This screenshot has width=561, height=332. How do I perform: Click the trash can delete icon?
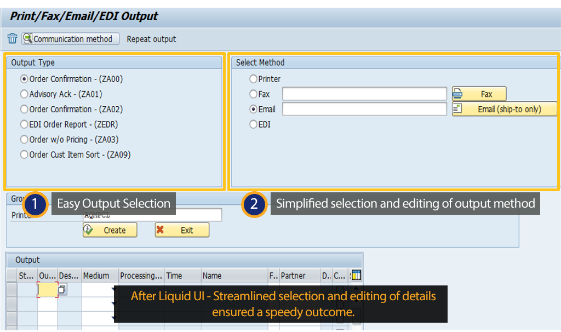click(x=12, y=39)
